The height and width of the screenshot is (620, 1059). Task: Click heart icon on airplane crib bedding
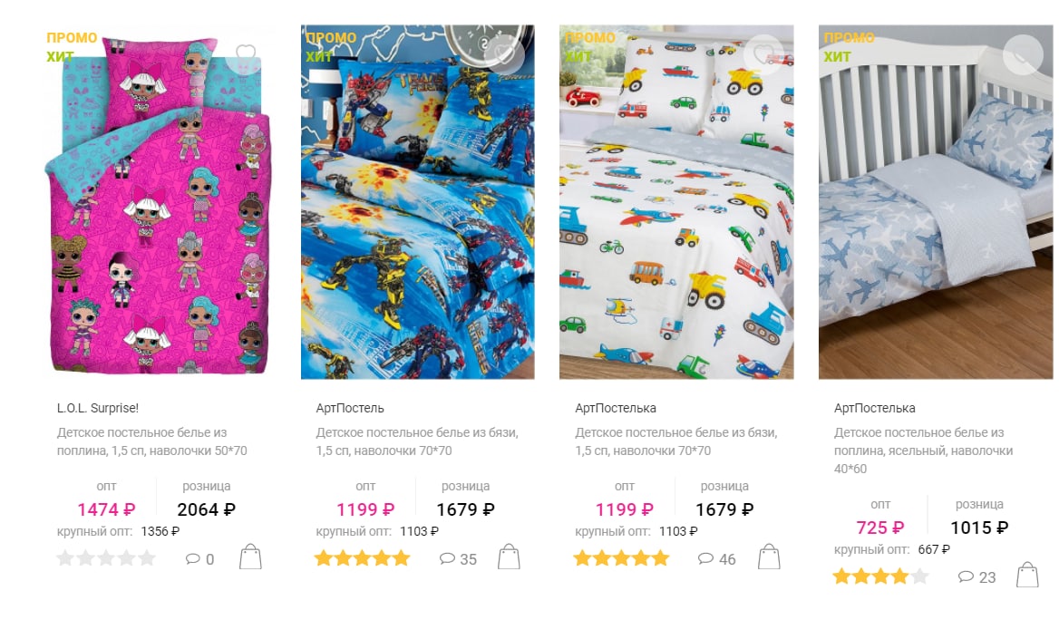[1024, 54]
